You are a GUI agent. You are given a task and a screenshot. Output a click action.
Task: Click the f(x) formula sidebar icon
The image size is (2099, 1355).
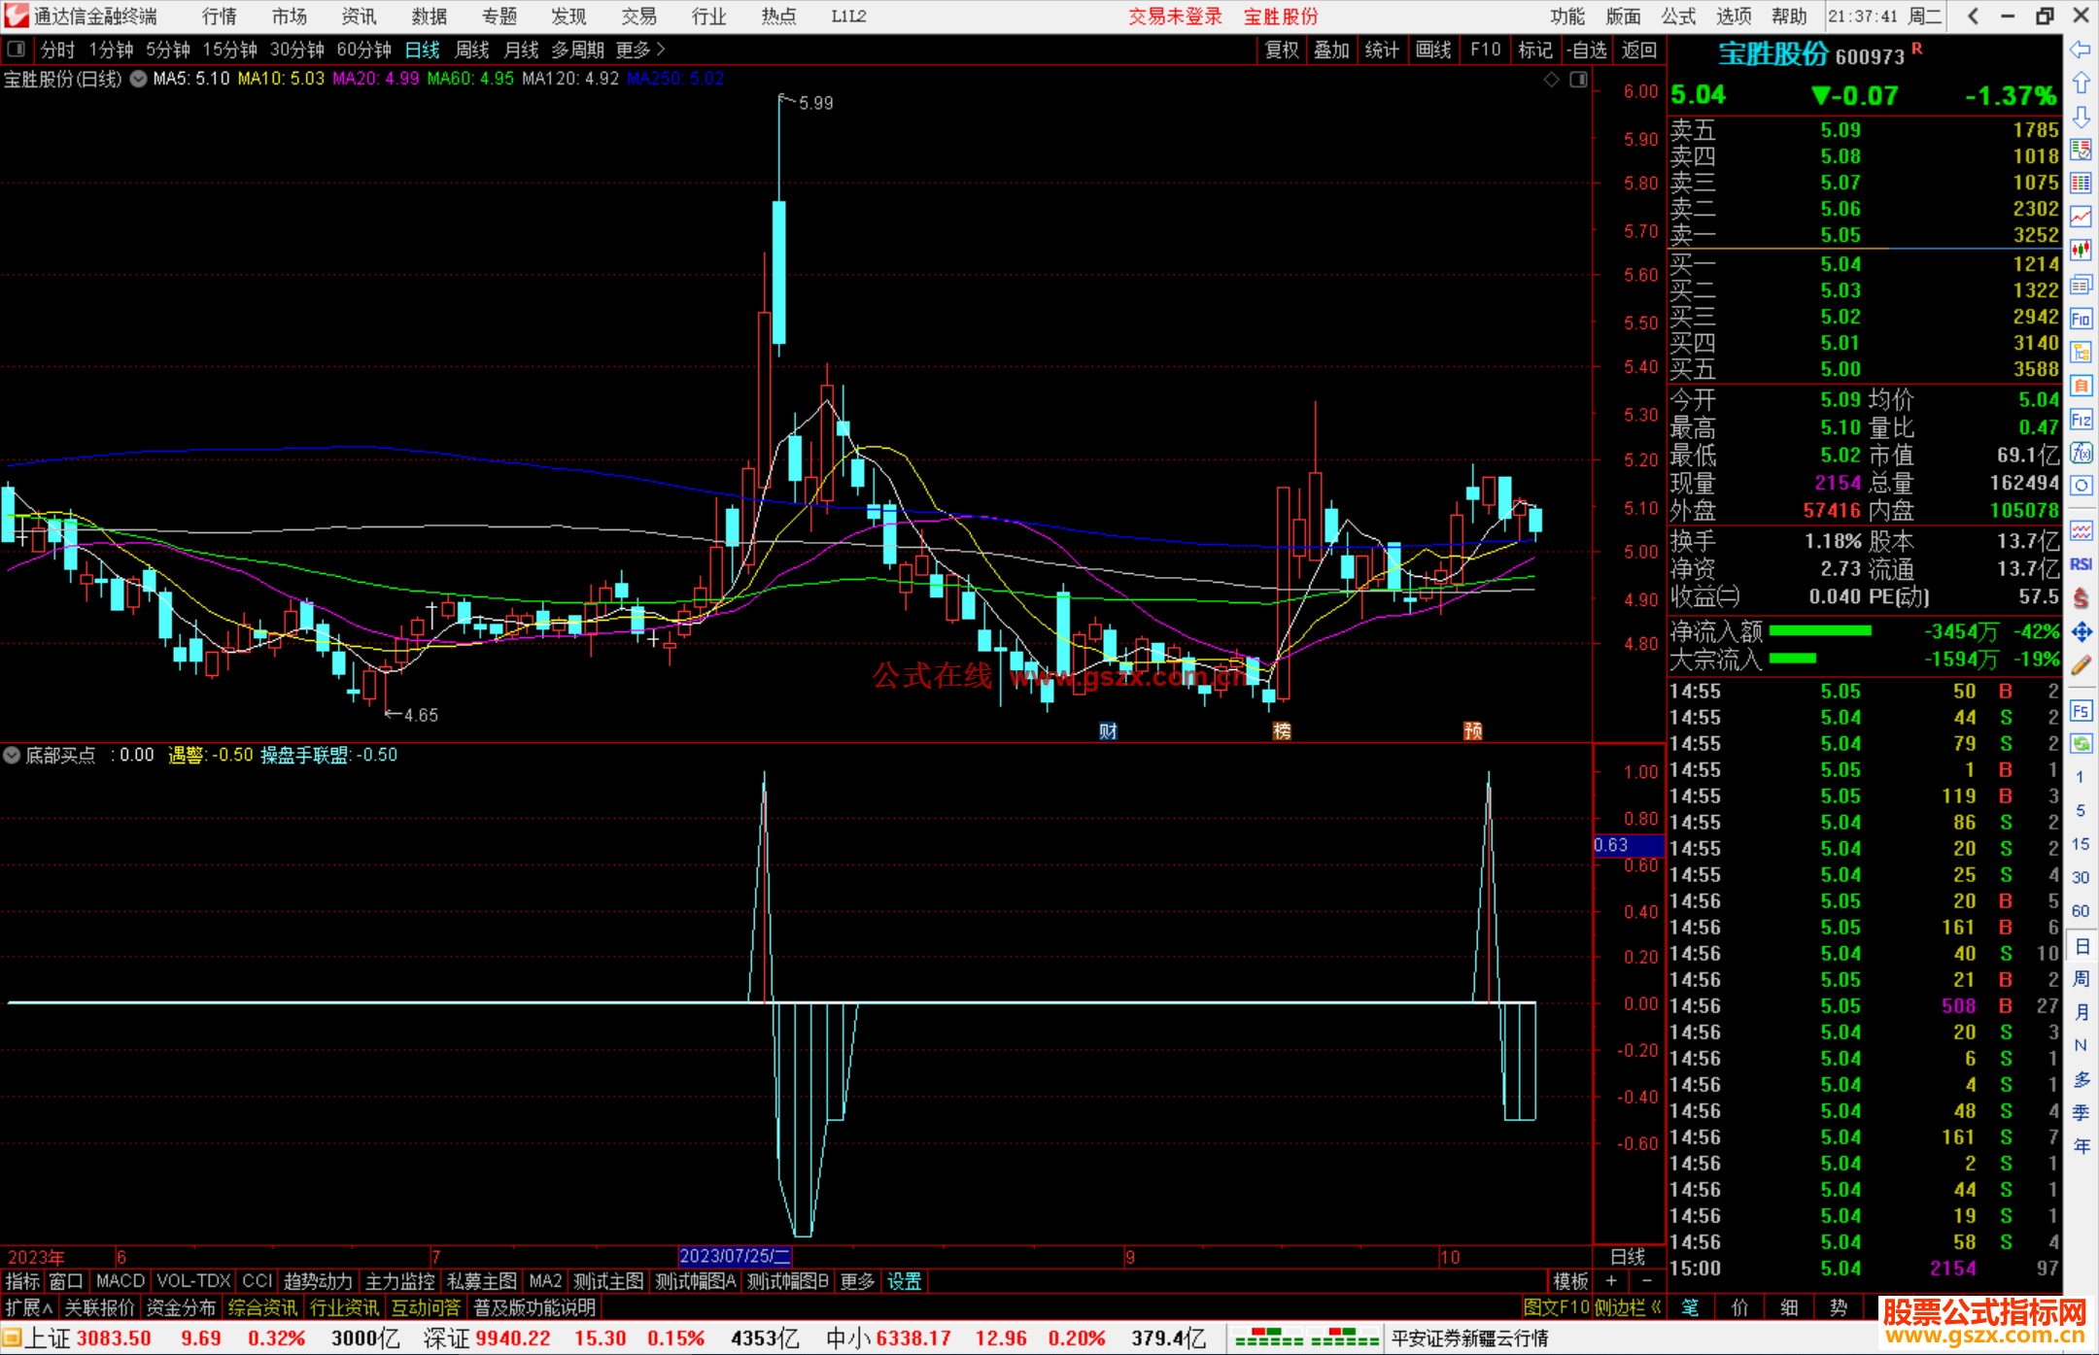click(2081, 454)
